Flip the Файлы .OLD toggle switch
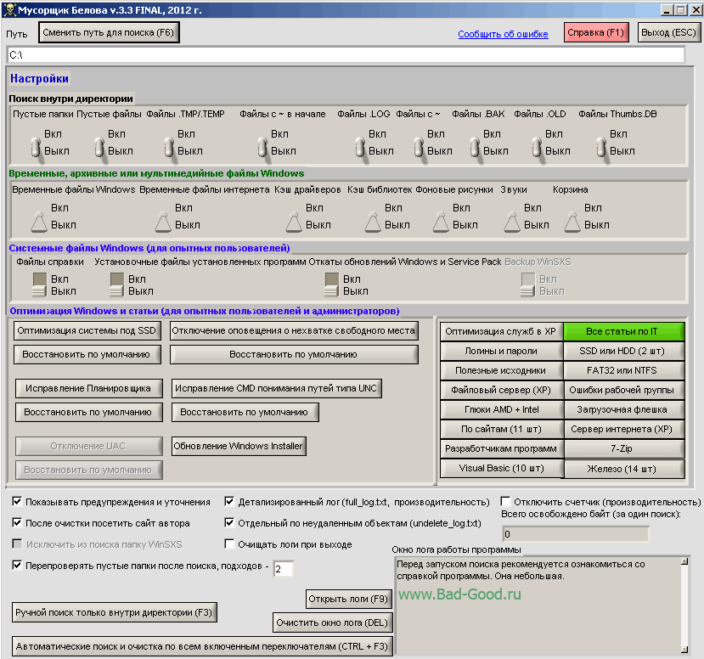This screenshot has height=659, width=704. (x=537, y=147)
